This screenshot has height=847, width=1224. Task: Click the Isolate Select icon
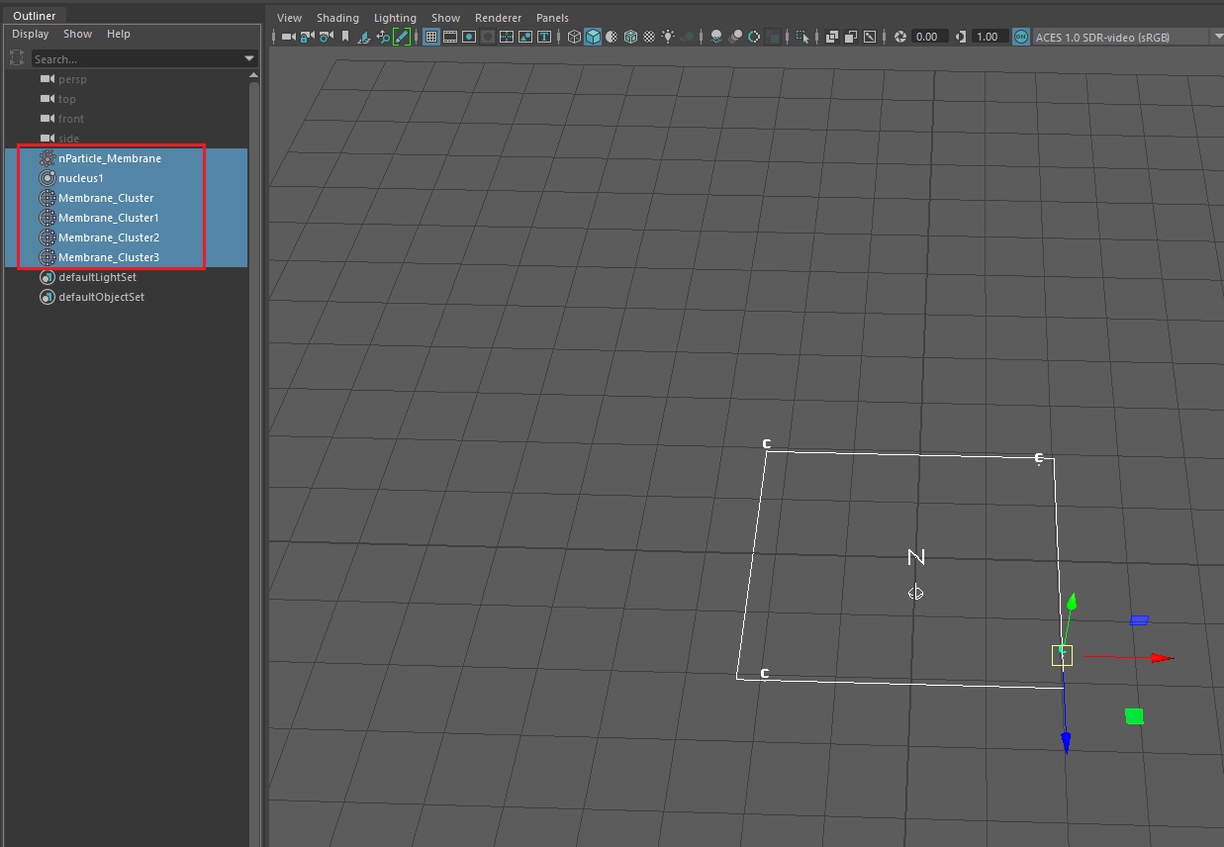pos(802,37)
